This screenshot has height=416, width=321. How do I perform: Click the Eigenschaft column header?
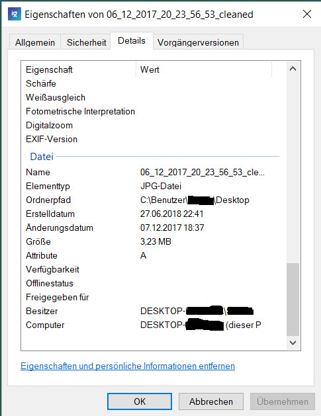79,69
